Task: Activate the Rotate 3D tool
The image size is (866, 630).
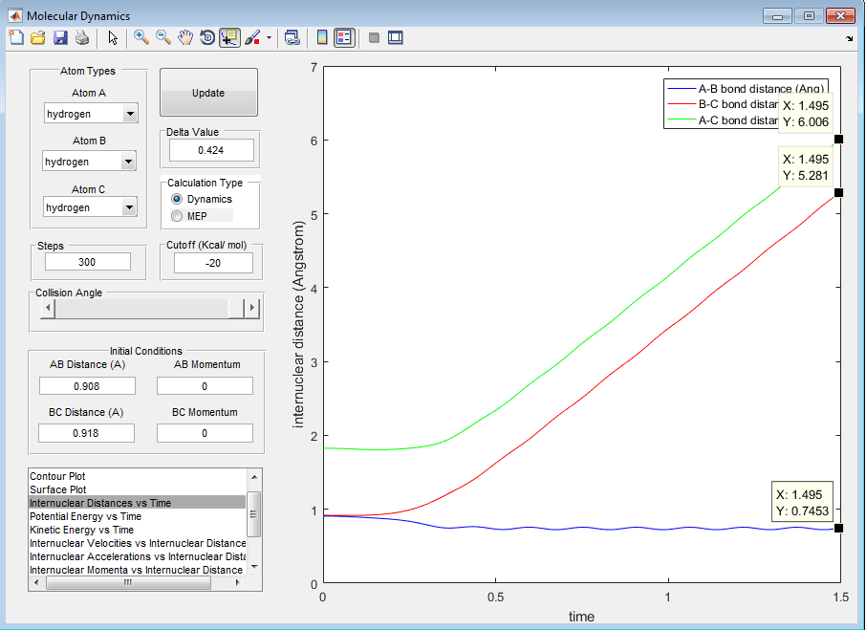Action: click(x=207, y=37)
